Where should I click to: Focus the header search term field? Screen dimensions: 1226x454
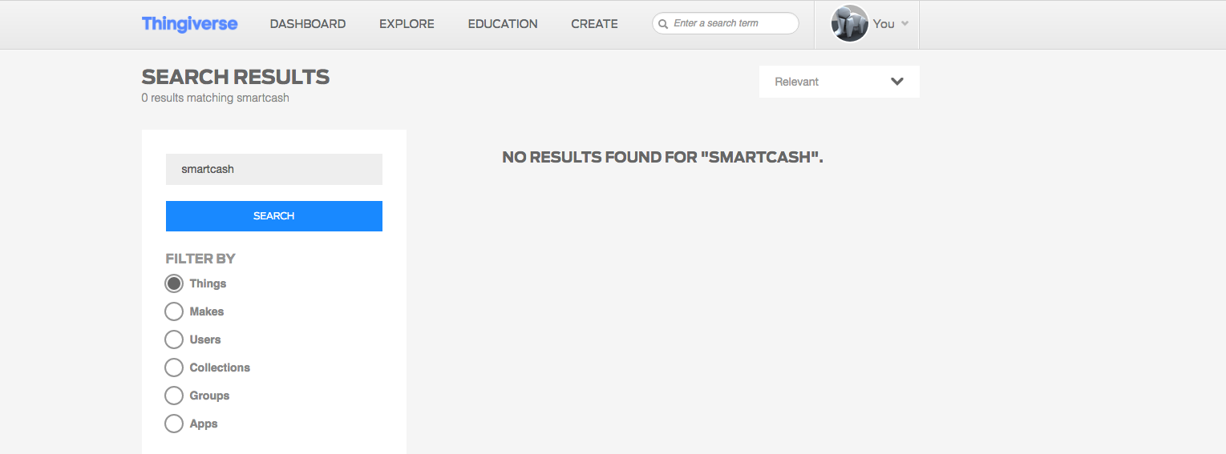pos(726,23)
